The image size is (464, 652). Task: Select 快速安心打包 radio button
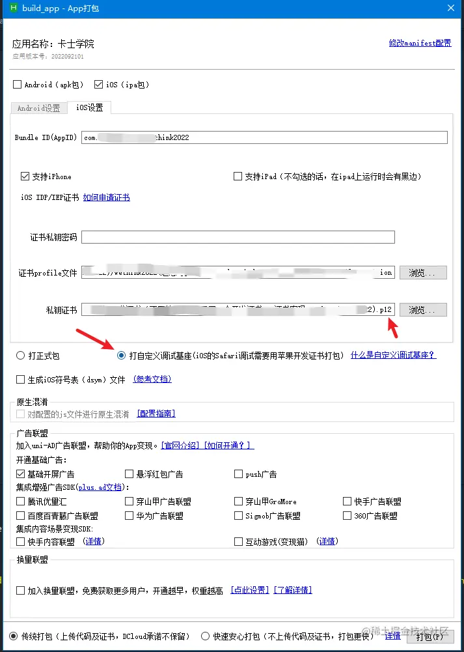tap(205, 636)
